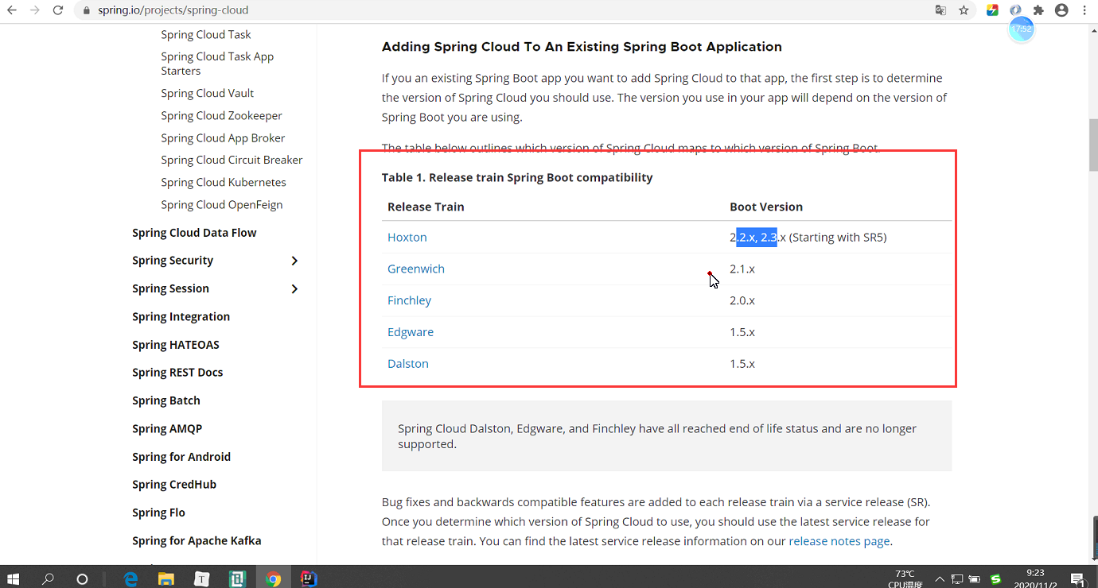Open IntelliJ IDEA from taskbar
The height and width of the screenshot is (588, 1098).
click(x=309, y=578)
